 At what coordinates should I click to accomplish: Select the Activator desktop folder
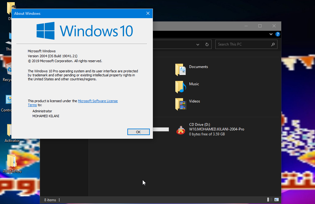(x=12, y=133)
